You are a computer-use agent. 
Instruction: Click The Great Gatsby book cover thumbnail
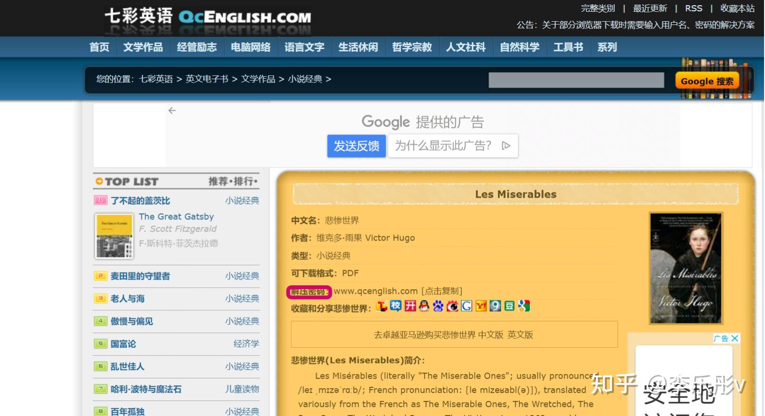pos(114,236)
